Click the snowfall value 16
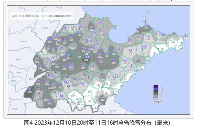This screenshot has height=126, width=198. pos(30,89)
